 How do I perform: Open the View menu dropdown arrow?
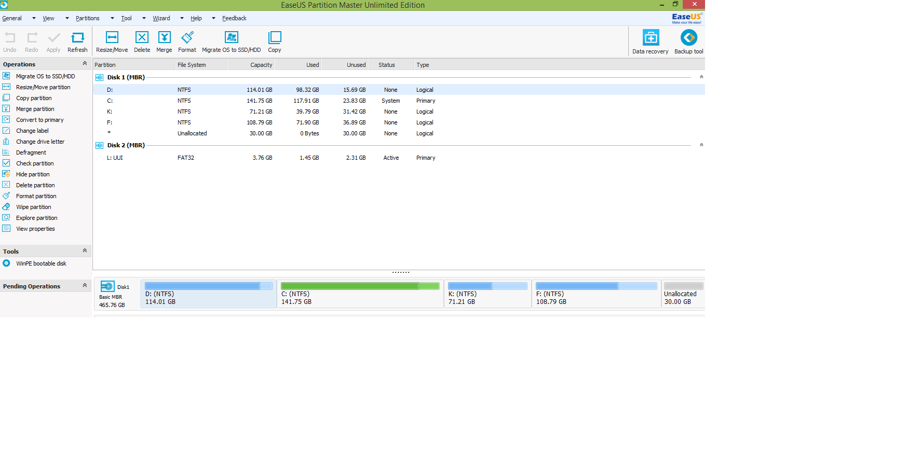tap(67, 18)
